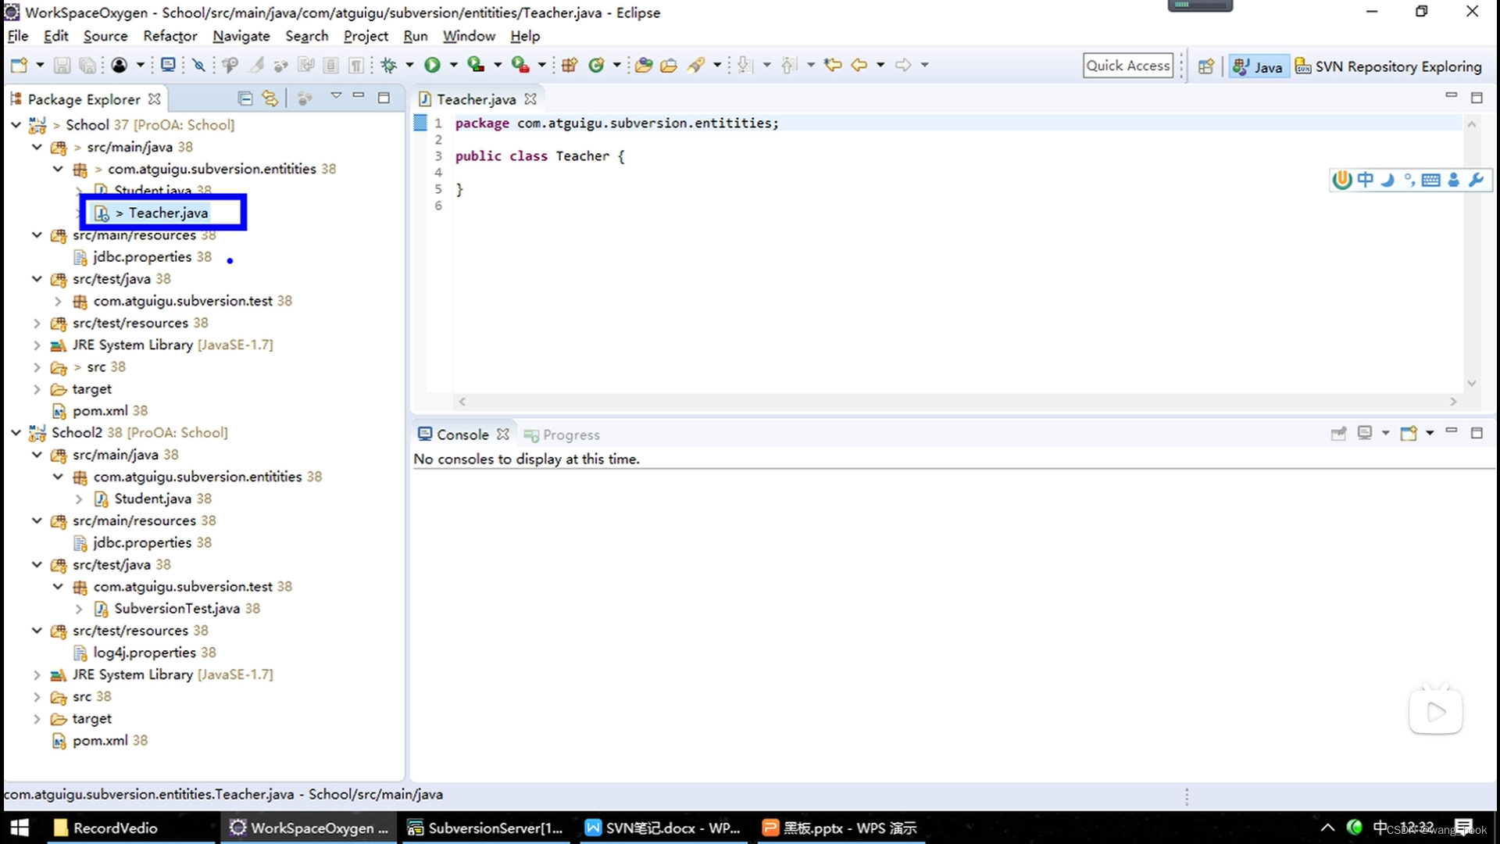Click the New Java Package icon
The width and height of the screenshot is (1500, 844).
[x=570, y=65]
